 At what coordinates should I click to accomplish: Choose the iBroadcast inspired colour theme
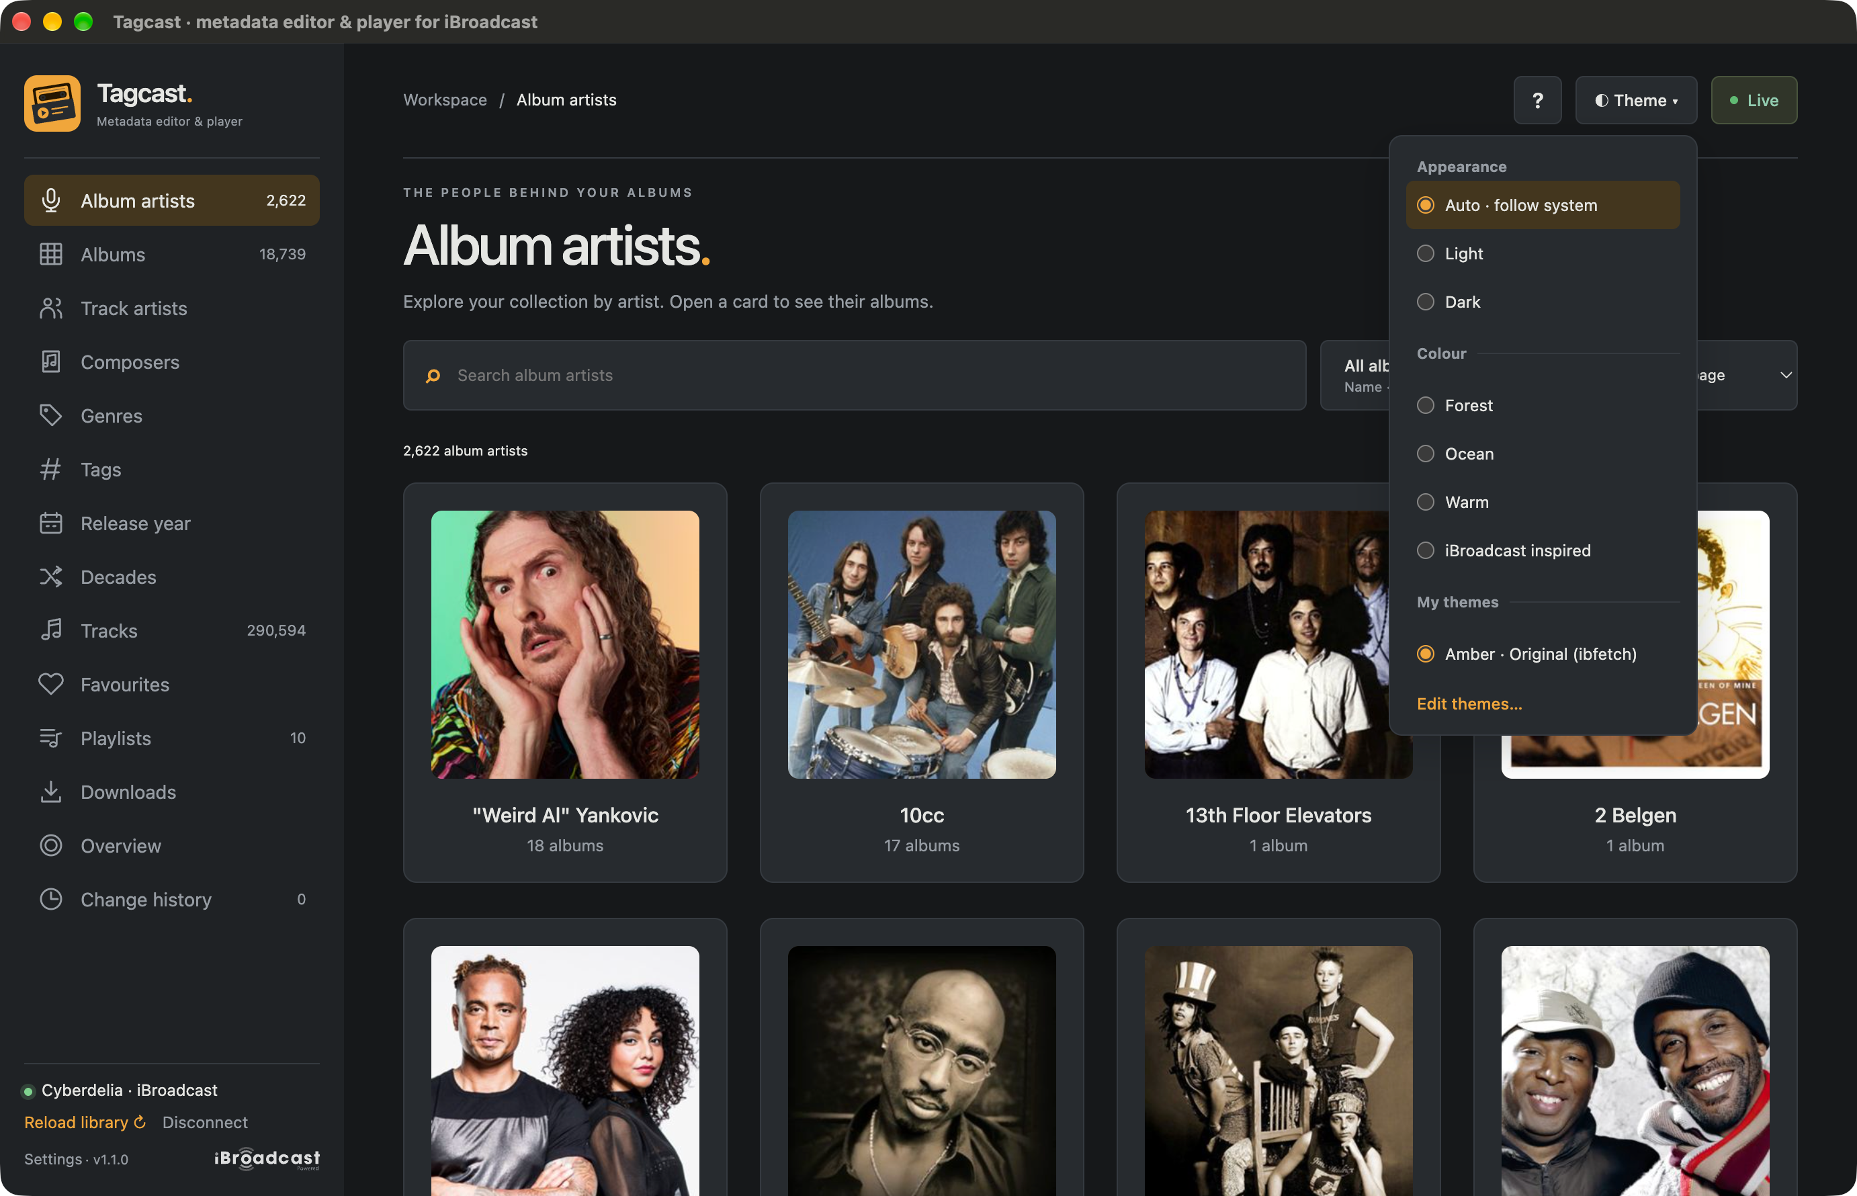coord(1543,550)
